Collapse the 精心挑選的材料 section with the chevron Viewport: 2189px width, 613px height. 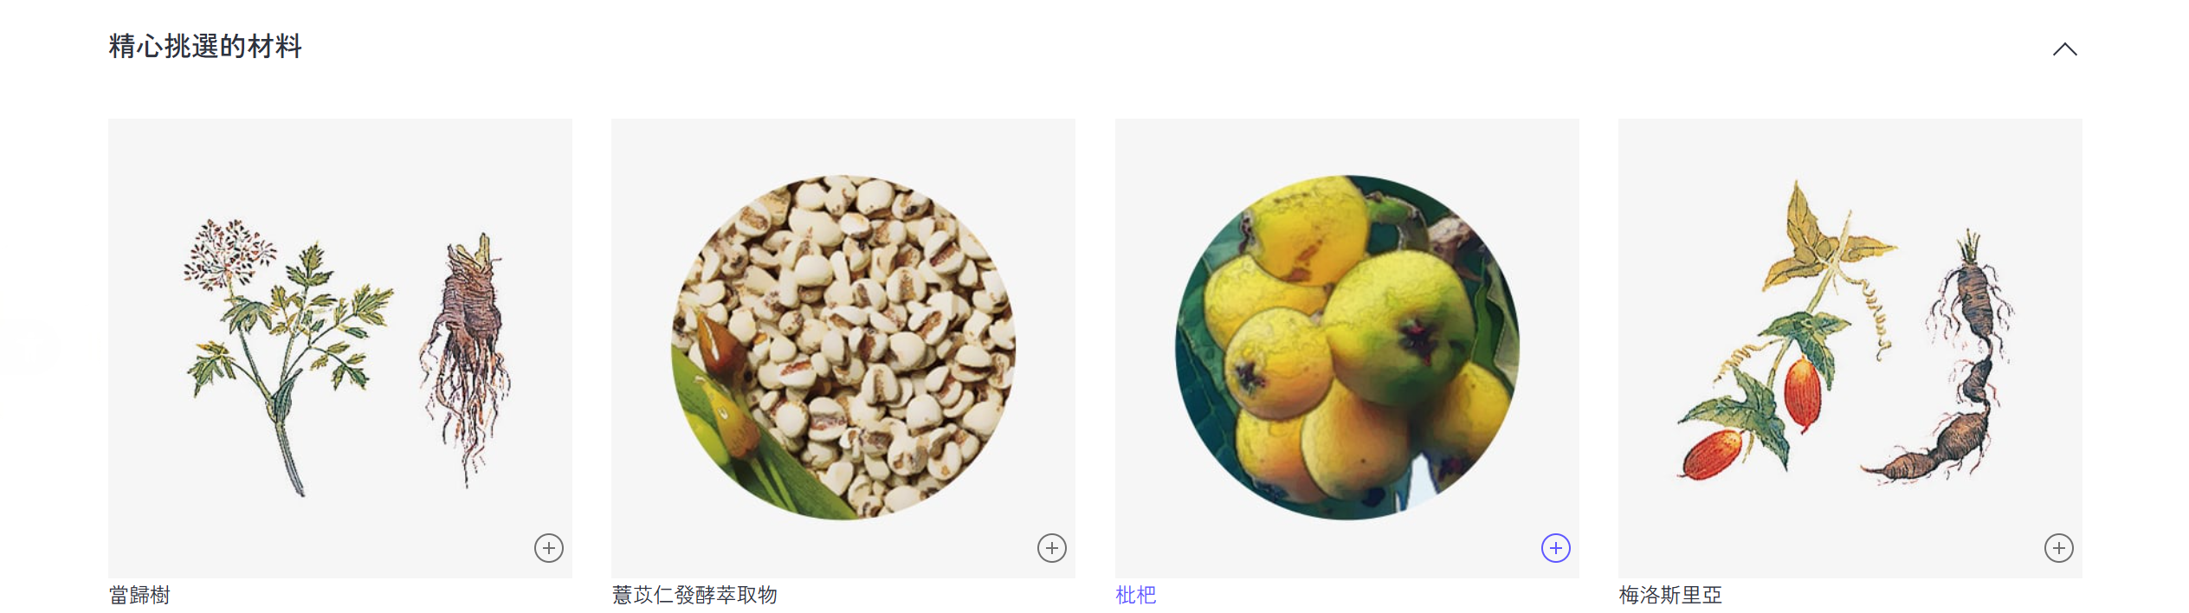(x=2064, y=49)
